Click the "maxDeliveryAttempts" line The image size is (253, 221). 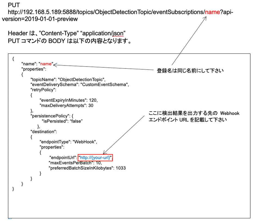click(x=66, y=105)
